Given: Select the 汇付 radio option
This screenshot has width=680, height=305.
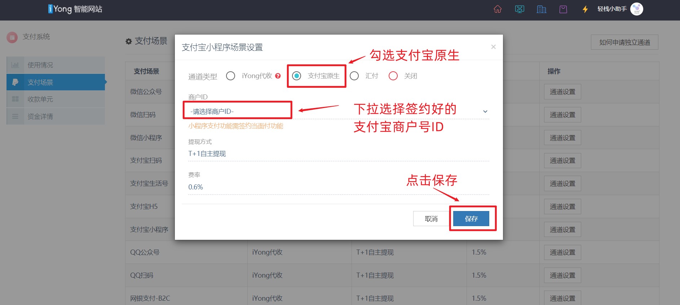Looking at the screenshot, I should coord(354,76).
